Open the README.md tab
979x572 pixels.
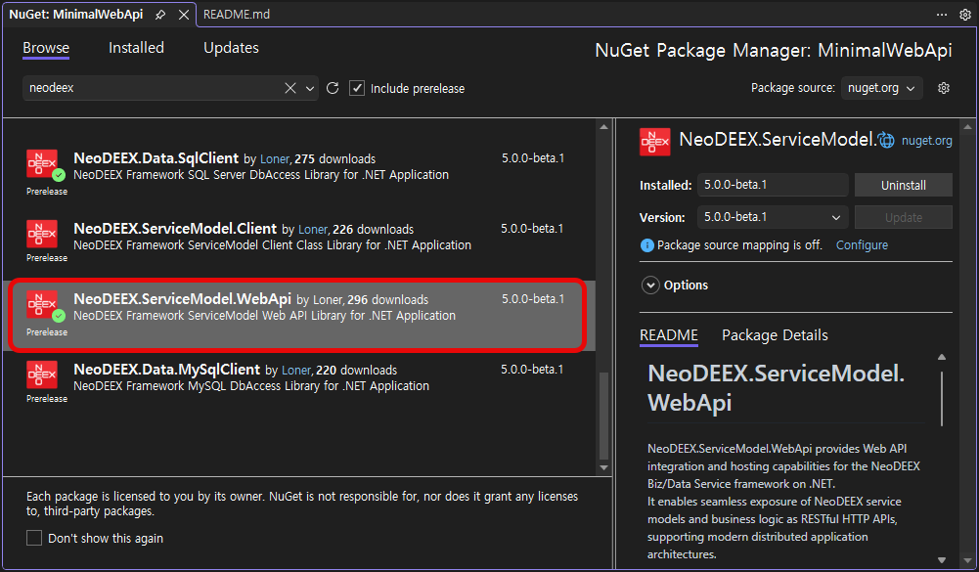[x=237, y=15]
